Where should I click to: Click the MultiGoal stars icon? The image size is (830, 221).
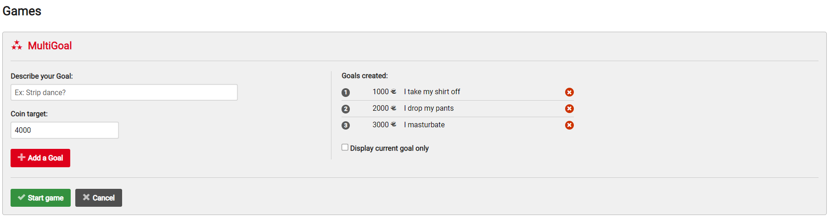tap(17, 45)
